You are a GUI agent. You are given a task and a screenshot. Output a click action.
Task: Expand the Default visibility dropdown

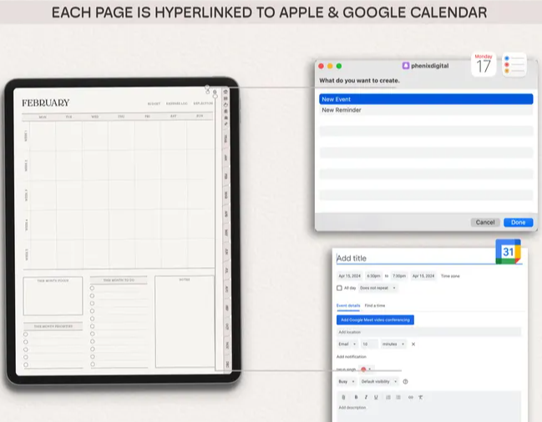click(379, 381)
